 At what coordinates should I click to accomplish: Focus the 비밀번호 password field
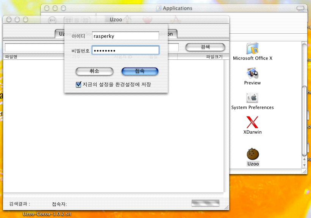(x=125, y=50)
